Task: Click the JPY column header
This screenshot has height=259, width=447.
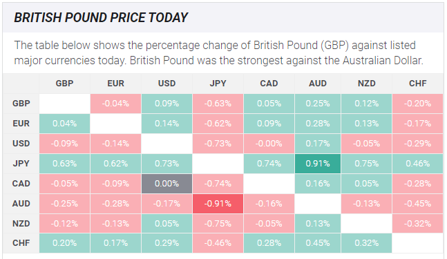Action: (x=218, y=84)
